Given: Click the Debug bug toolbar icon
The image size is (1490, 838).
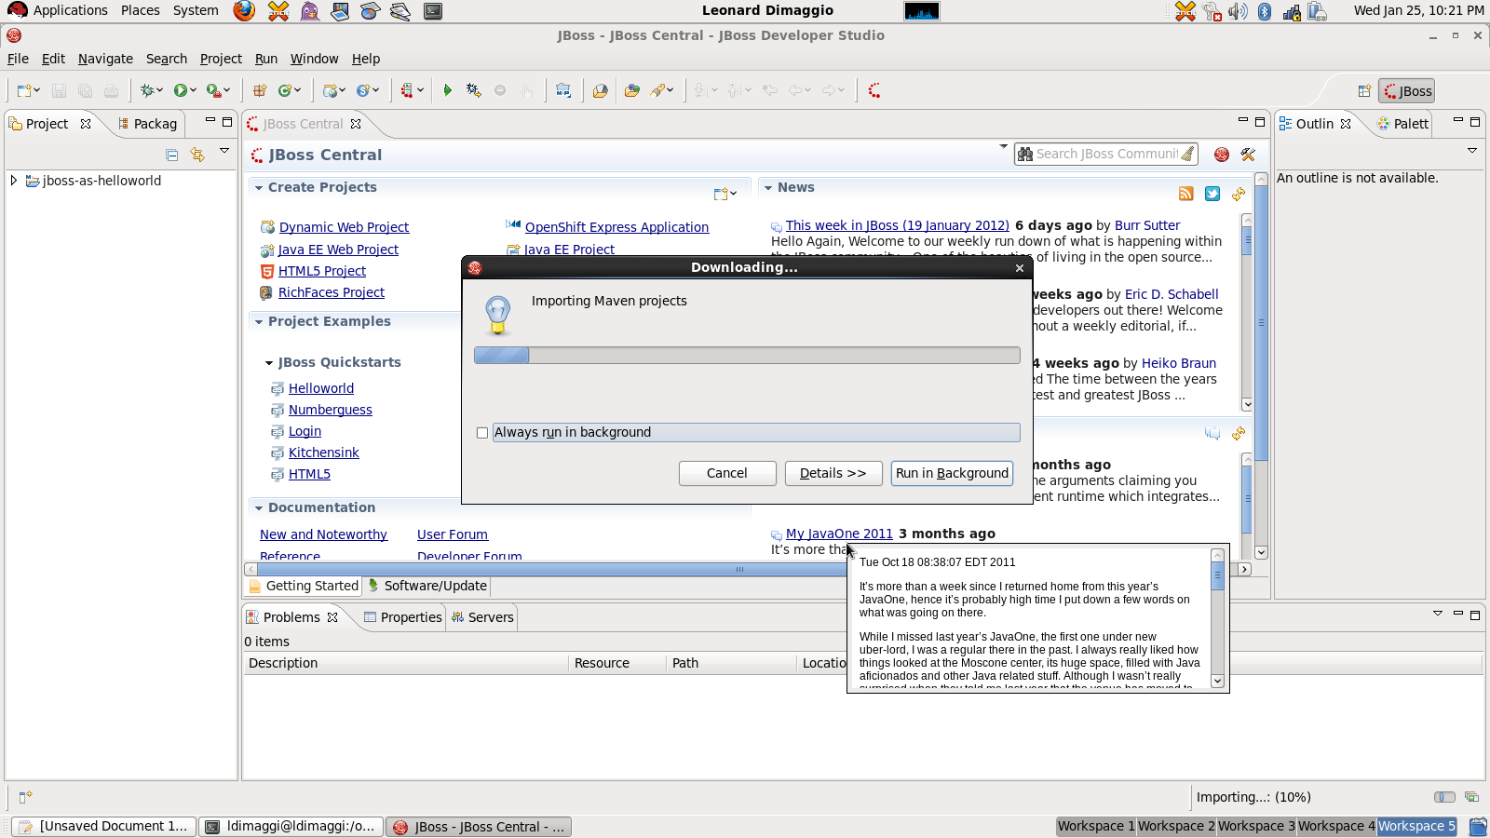Looking at the screenshot, I should pos(146,90).
